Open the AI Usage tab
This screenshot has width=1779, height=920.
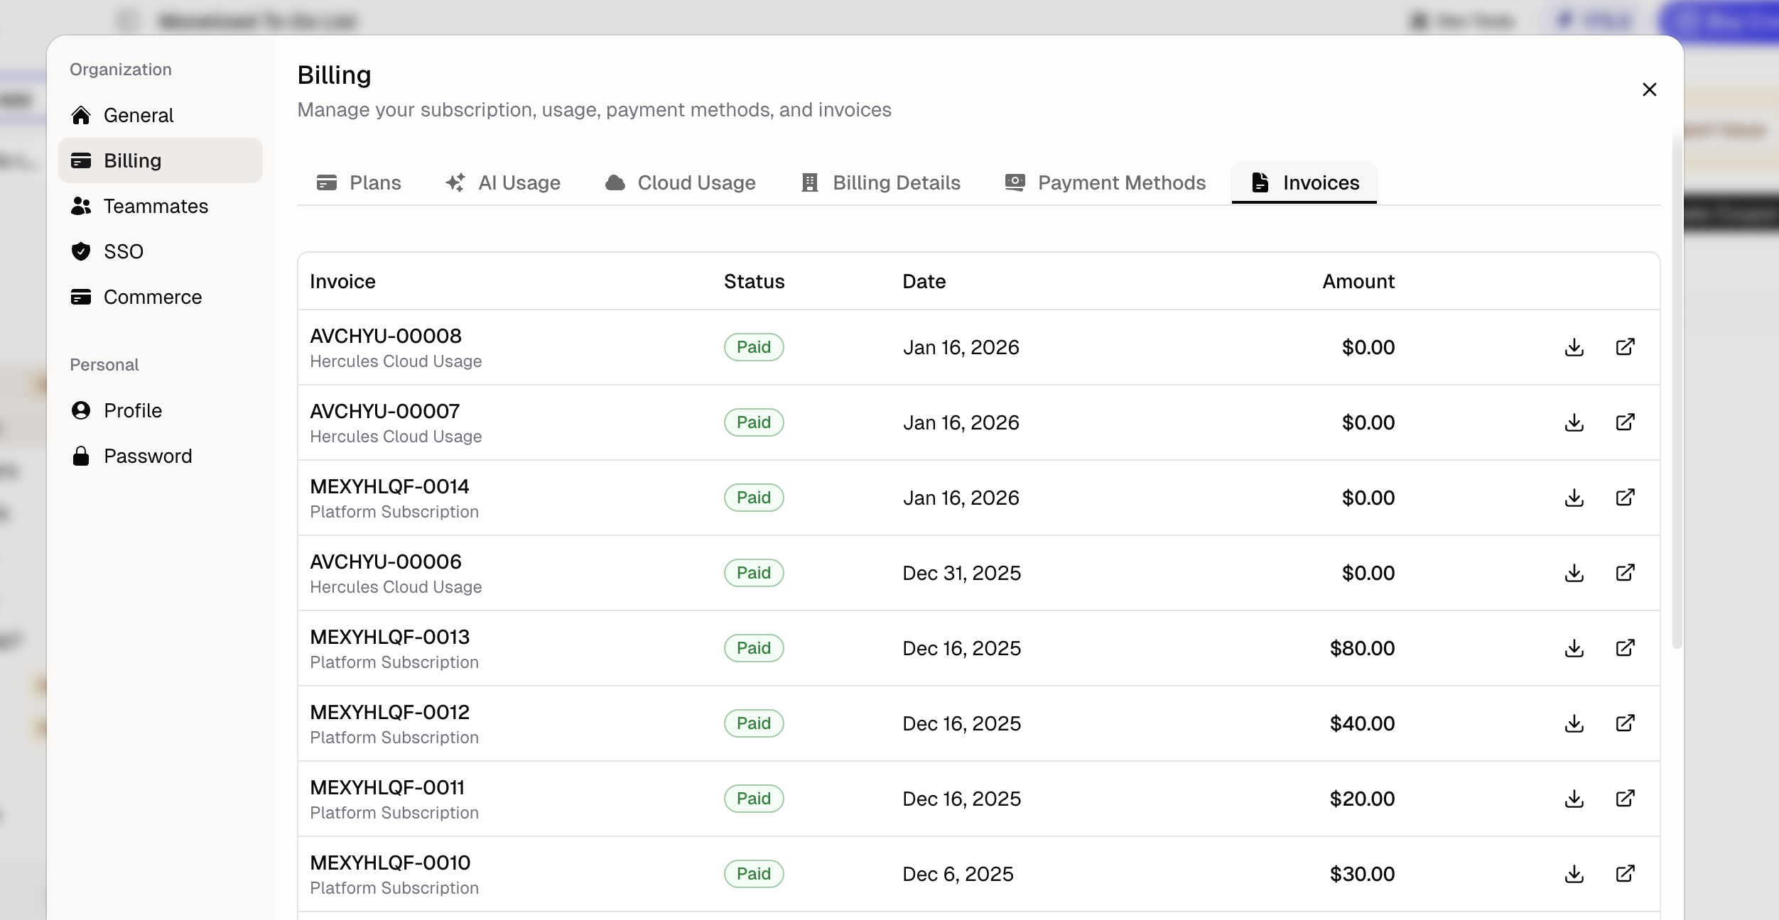(503, 183)
